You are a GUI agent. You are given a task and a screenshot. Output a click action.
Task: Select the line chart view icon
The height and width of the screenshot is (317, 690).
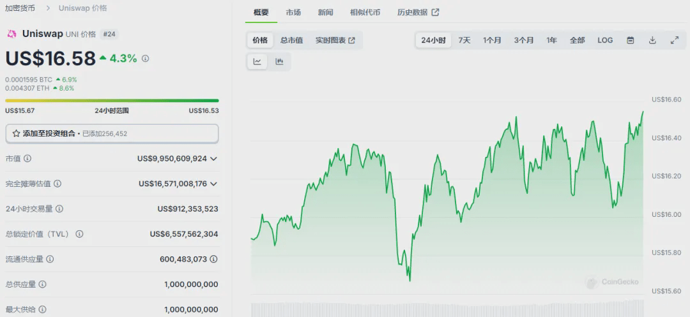click(257, 61)
